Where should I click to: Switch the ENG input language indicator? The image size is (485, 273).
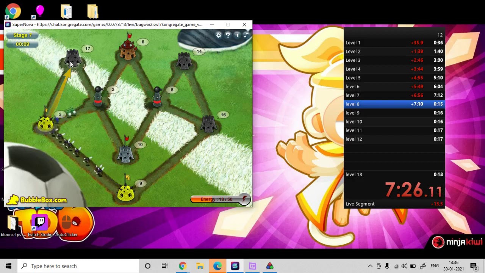coord(435,266)
